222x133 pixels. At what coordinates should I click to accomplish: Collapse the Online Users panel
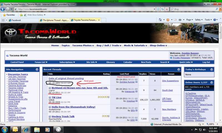212,83
